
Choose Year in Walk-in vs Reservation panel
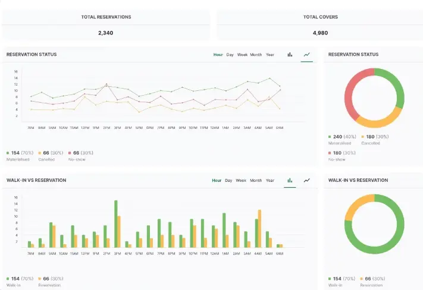(270, 181)
